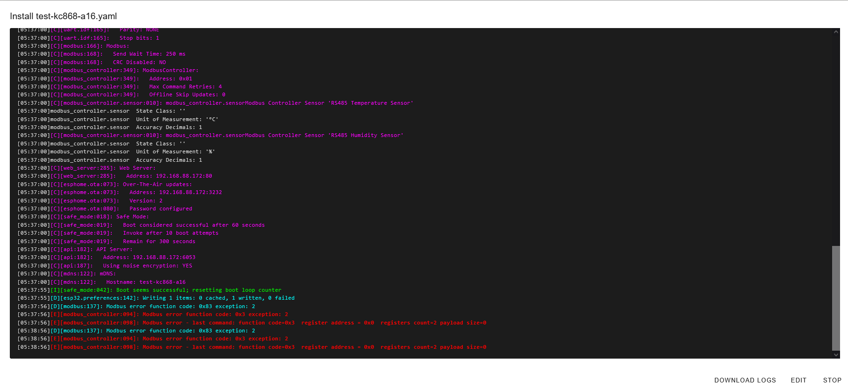Click the empty scrollbar track above the thumb

click(x=836, y=140)
